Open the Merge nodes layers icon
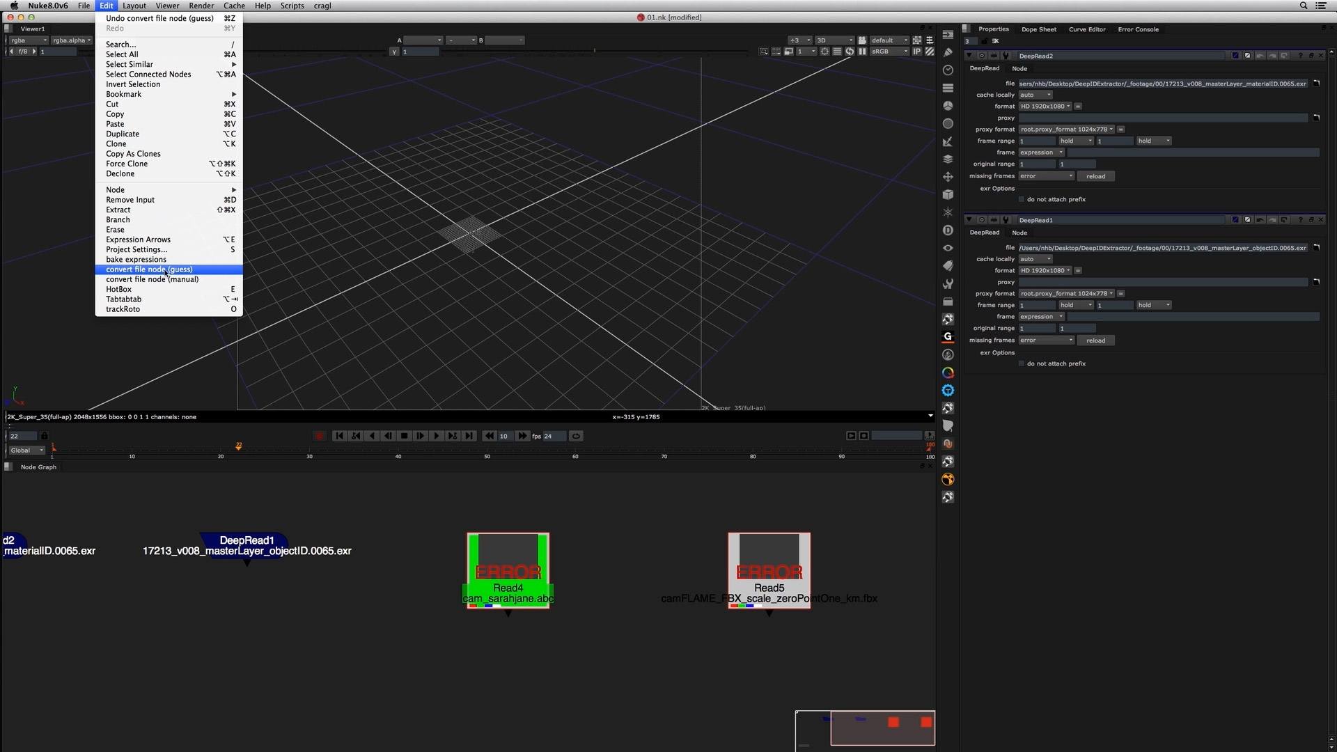Image resolution: width=1337 pixels, height=752 pixels. coord(948,159)
